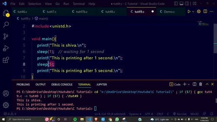Open Task View on the taskbar
Image resolution: width=217 pixels, height=122 pixels.
(65, 119)
